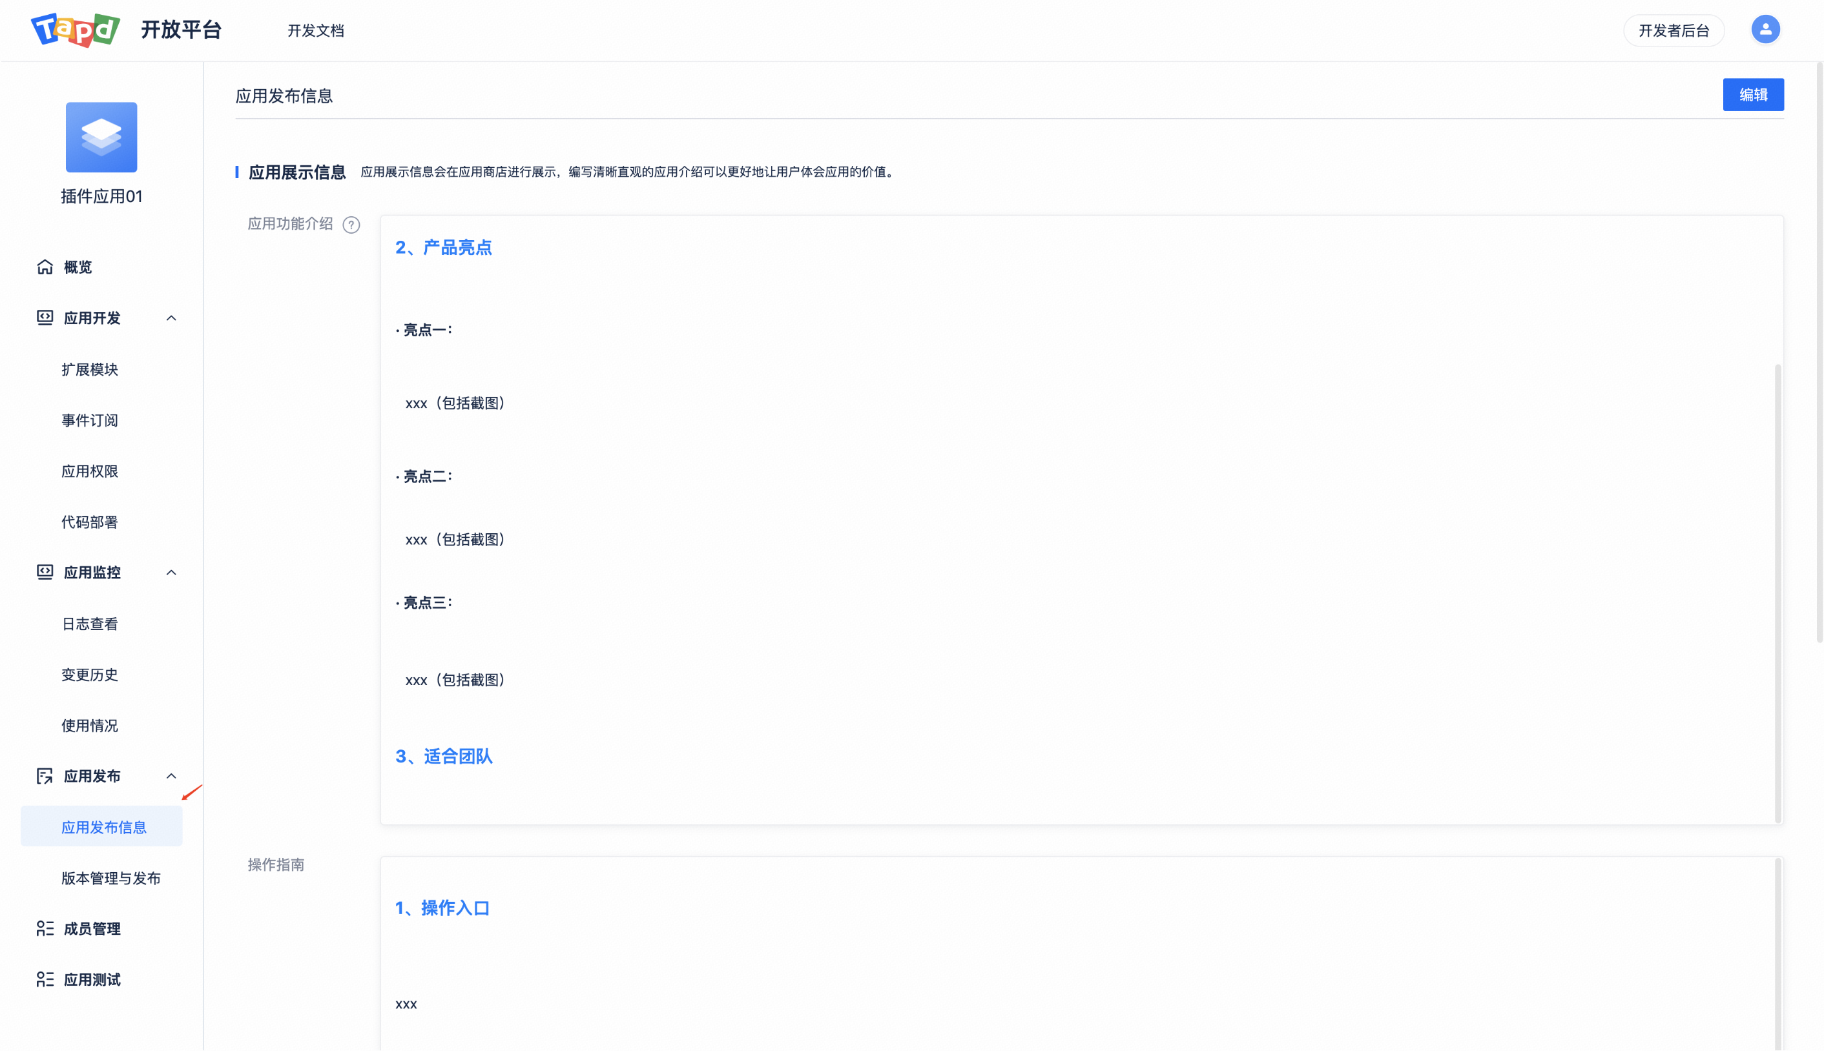Click the 应用开发 section icon
This screenshot has height=1051, width=1824.
(x=45, y=318)
